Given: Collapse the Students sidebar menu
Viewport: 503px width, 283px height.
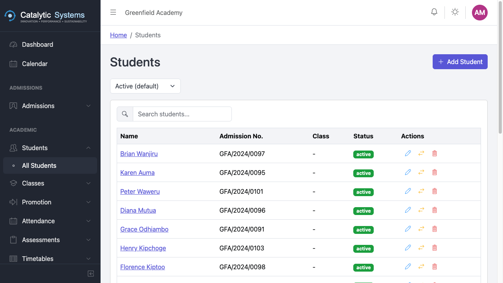Looking at the screenshot, I should pos(50,148).
